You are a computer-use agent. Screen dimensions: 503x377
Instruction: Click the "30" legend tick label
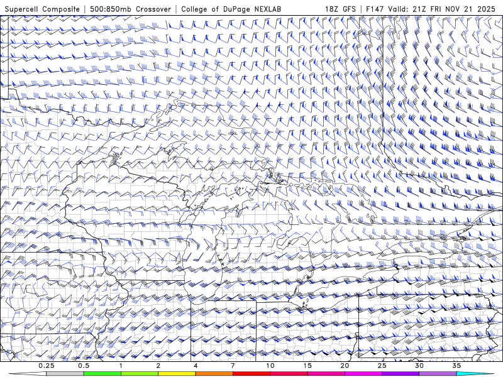(419, 366)
